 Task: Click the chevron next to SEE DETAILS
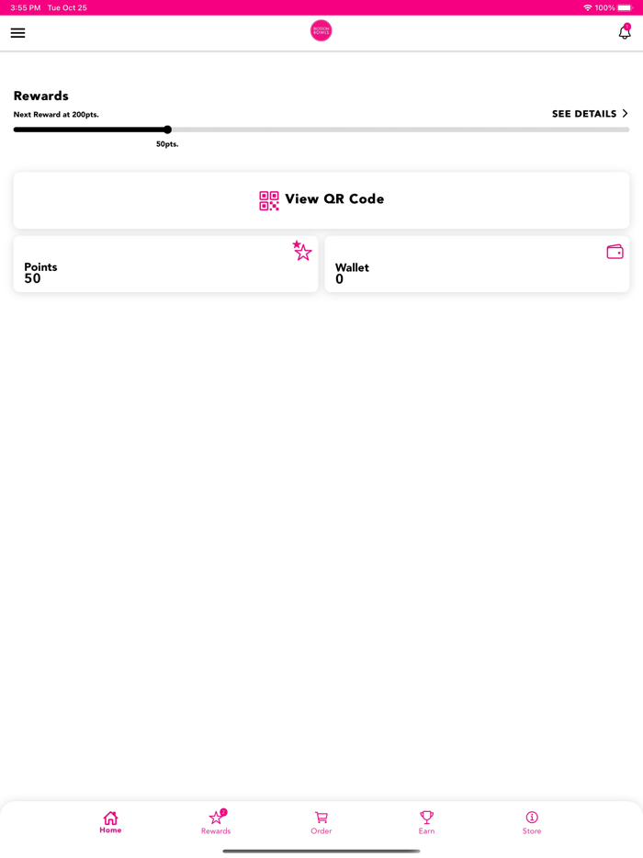point(625,114)
